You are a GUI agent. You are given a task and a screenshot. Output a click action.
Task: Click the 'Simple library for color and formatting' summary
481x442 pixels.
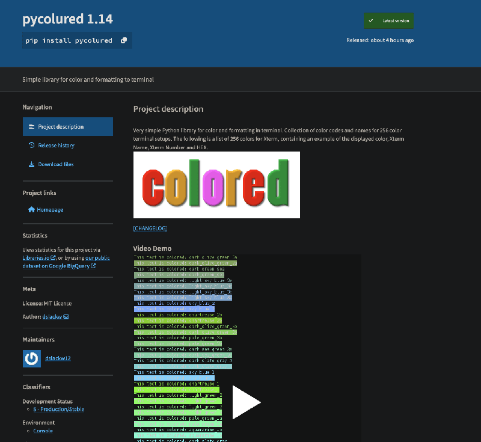point(88,79)
